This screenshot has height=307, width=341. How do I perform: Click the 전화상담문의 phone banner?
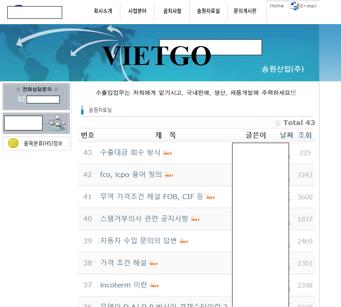coord(36,96)
